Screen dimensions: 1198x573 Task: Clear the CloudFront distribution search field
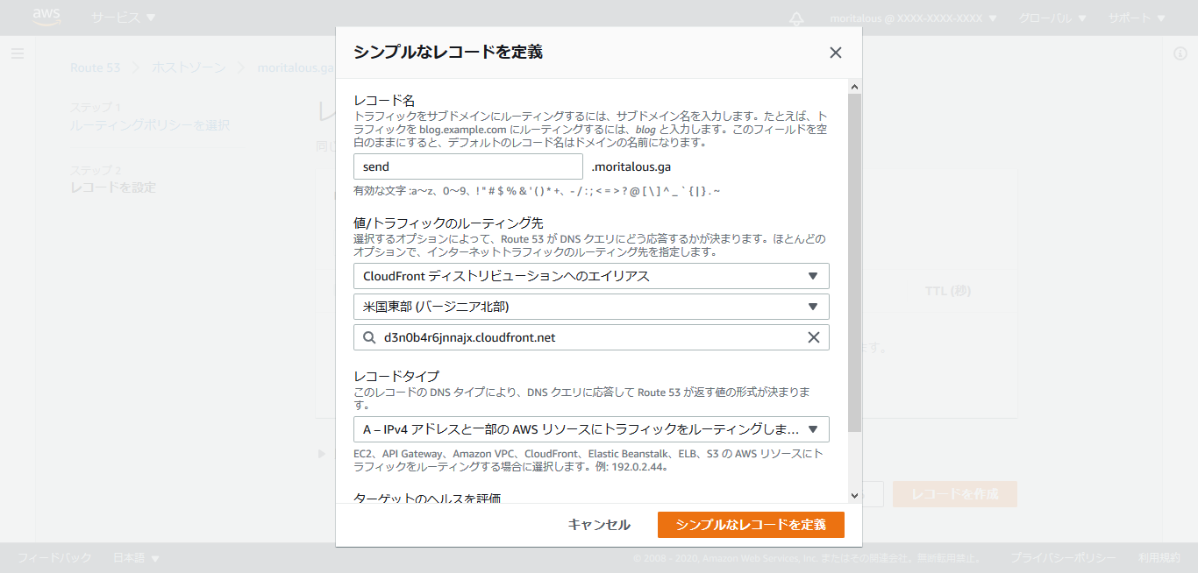(x=813, y=337)
